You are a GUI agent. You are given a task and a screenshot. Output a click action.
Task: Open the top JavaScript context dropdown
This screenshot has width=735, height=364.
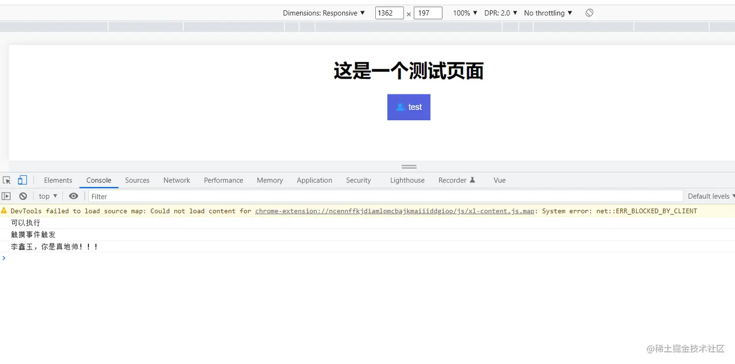[x=48, y=196]
